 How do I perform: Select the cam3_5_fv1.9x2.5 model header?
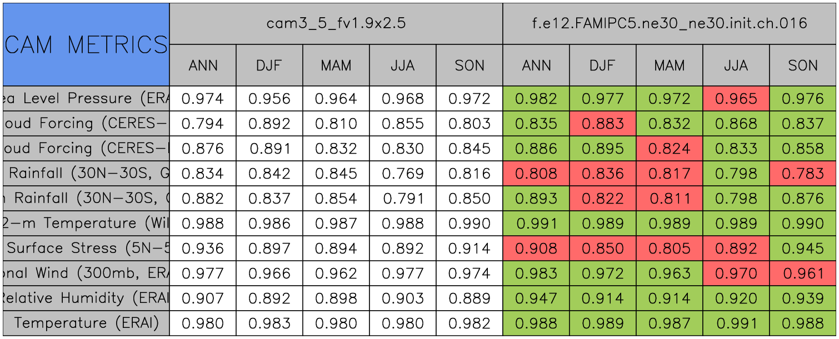pyautogui.click(x=336, y=23)
